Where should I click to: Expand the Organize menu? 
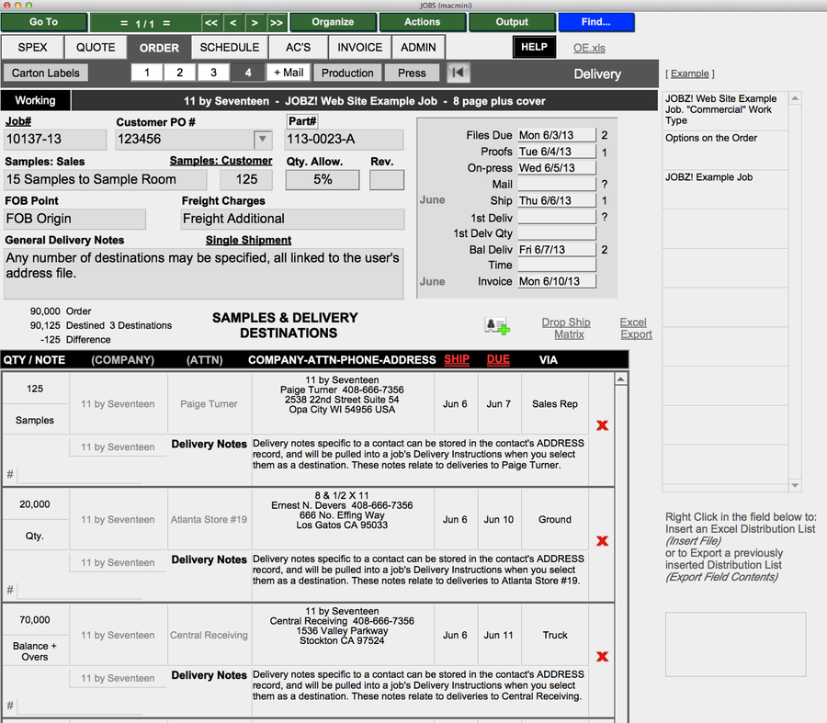(x=333, y=22)
